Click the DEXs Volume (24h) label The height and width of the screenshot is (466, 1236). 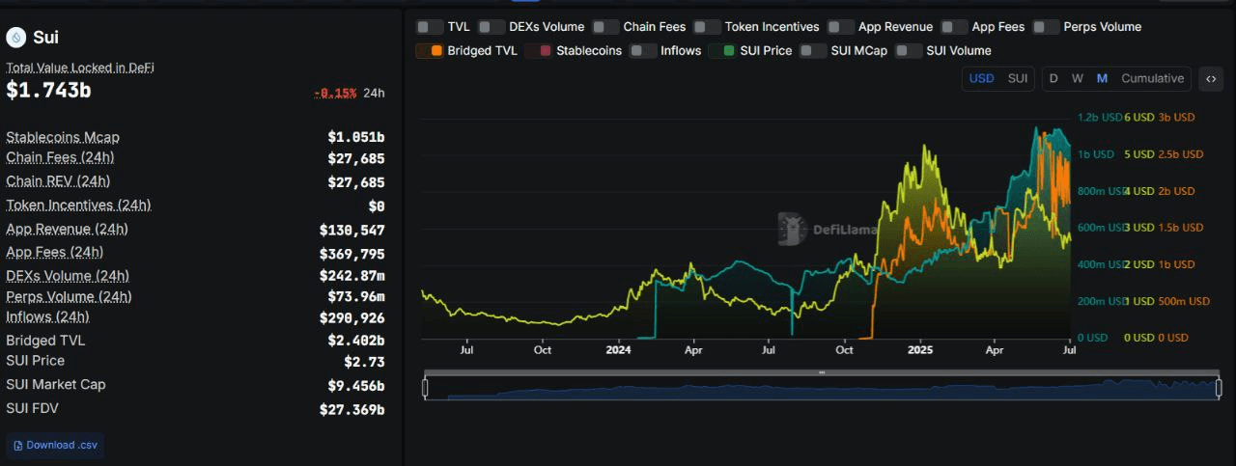[68, 276]
